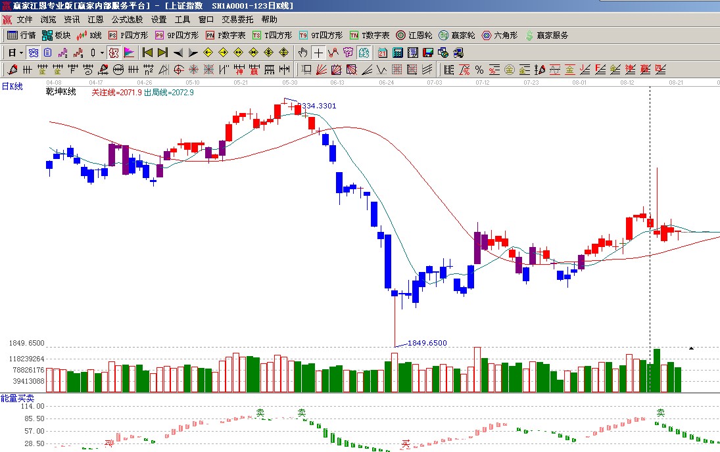
Task: Open the calendar date icon
Action: pyautogui.click(x=383, y=53)
